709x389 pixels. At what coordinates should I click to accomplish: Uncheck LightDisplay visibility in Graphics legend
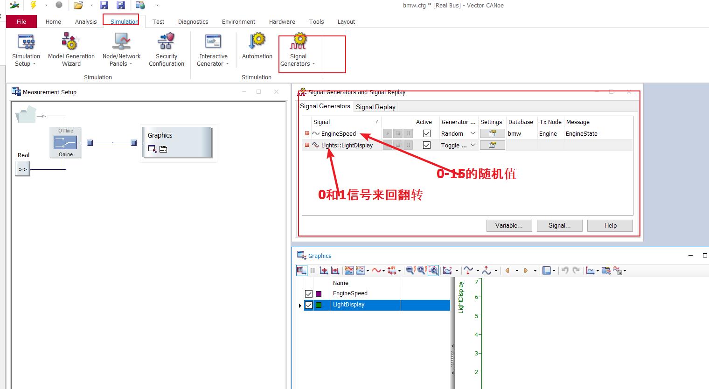308,305
